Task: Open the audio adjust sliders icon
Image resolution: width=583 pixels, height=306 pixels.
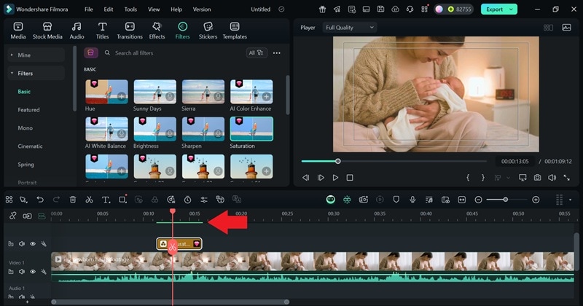Action: (x=204, y=200)
